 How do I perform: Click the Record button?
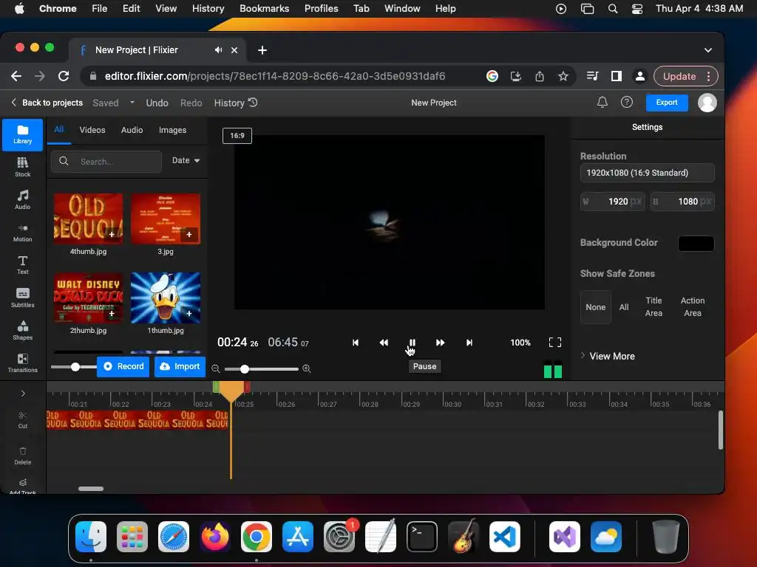coord(123,366)
